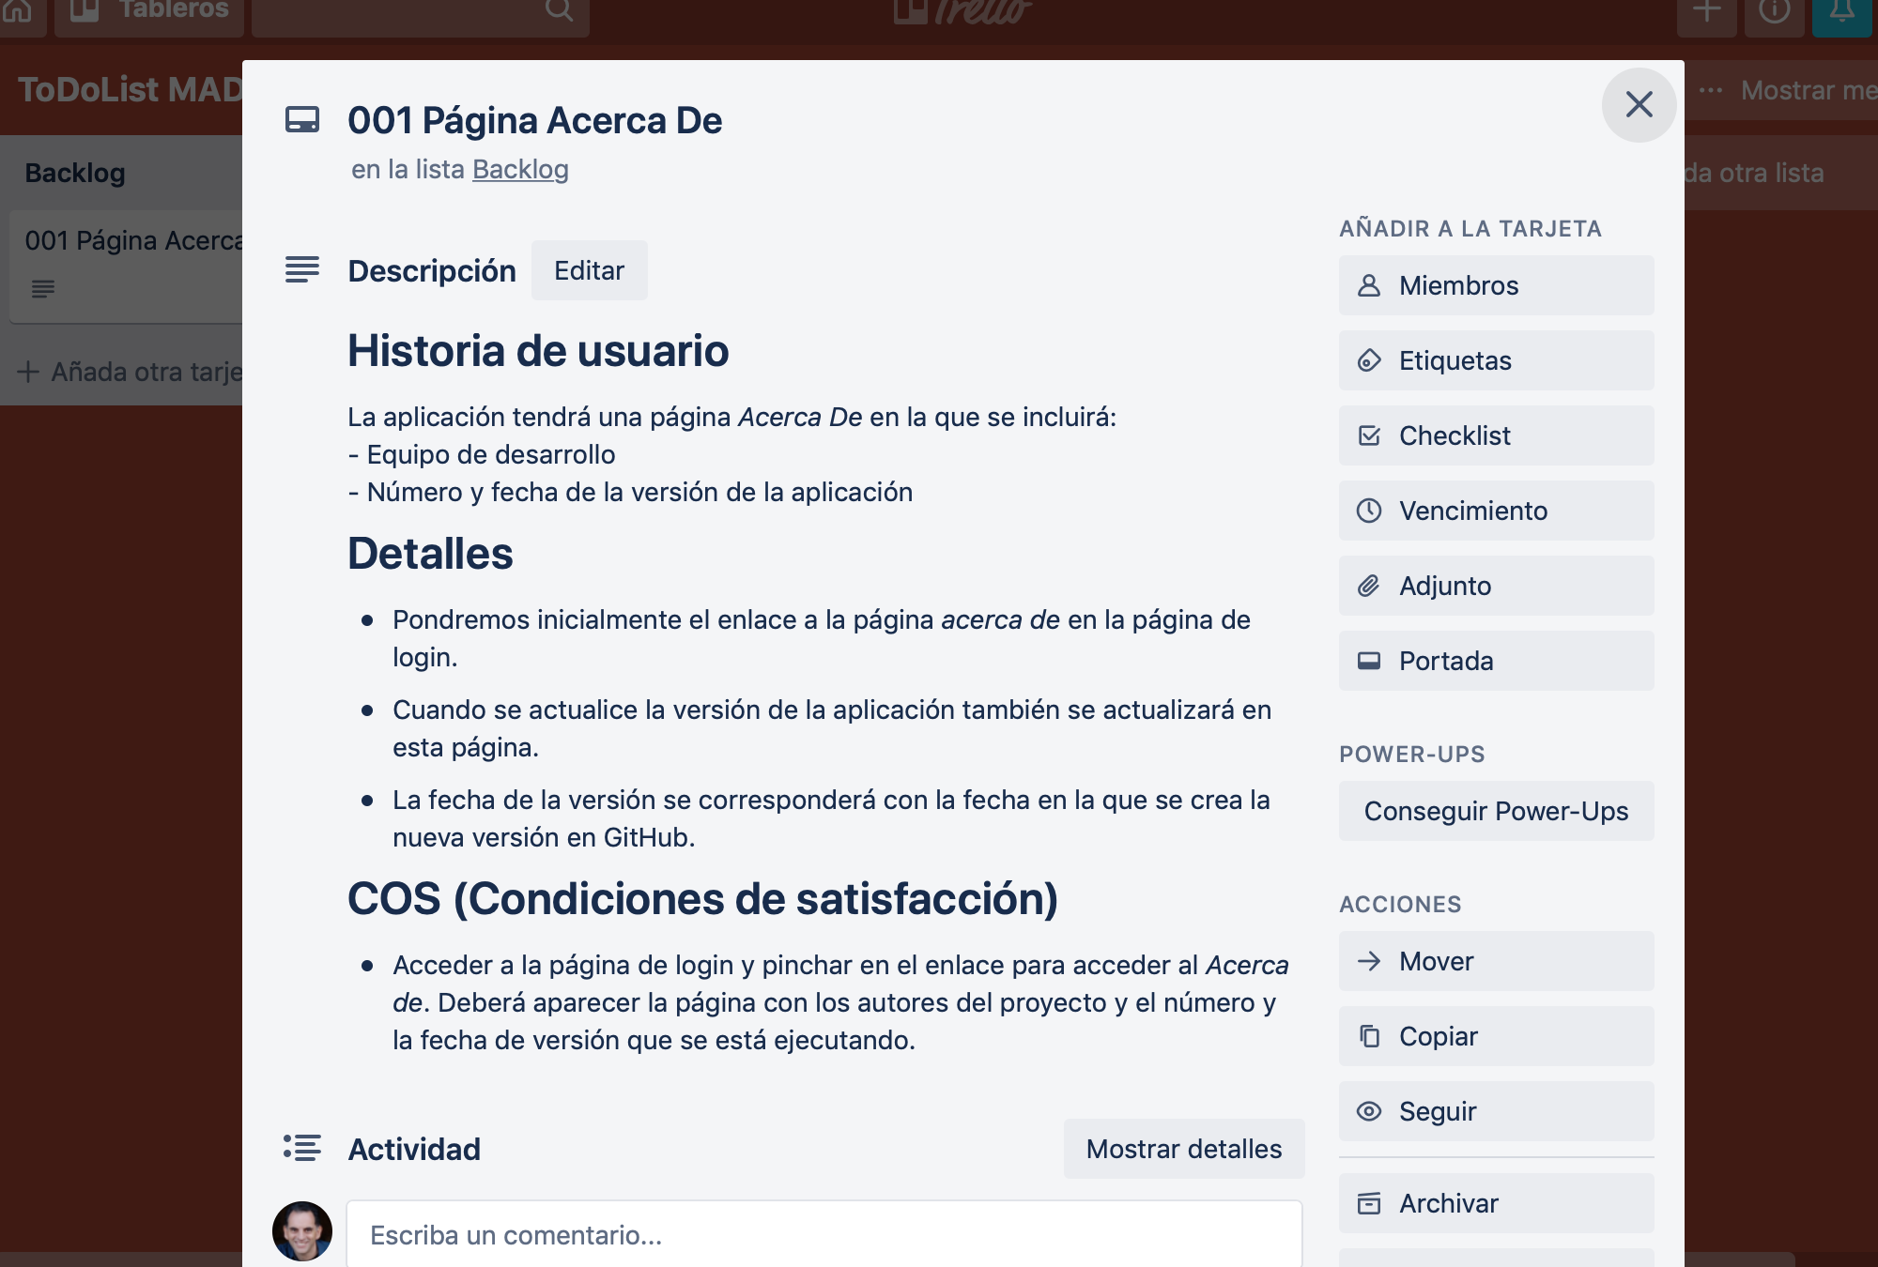This screenshot has width=1878, height=1267.
Task: Click the Etiquetas tag icon
Action: click(x=1369, y=360)
